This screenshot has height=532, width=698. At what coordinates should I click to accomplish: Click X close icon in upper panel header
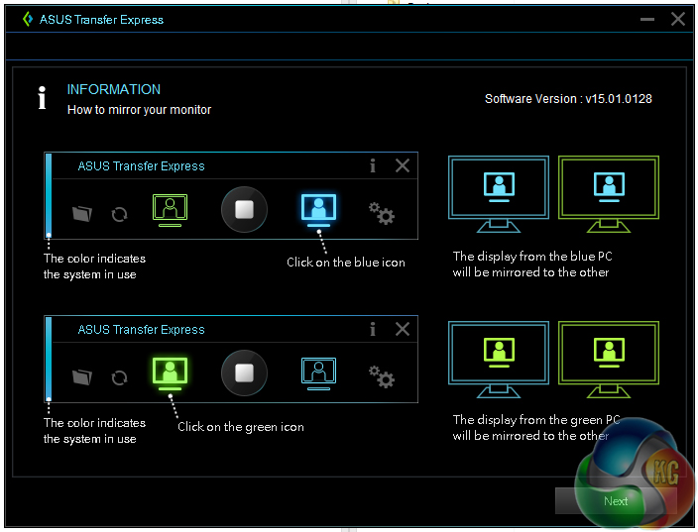point(403,165)
